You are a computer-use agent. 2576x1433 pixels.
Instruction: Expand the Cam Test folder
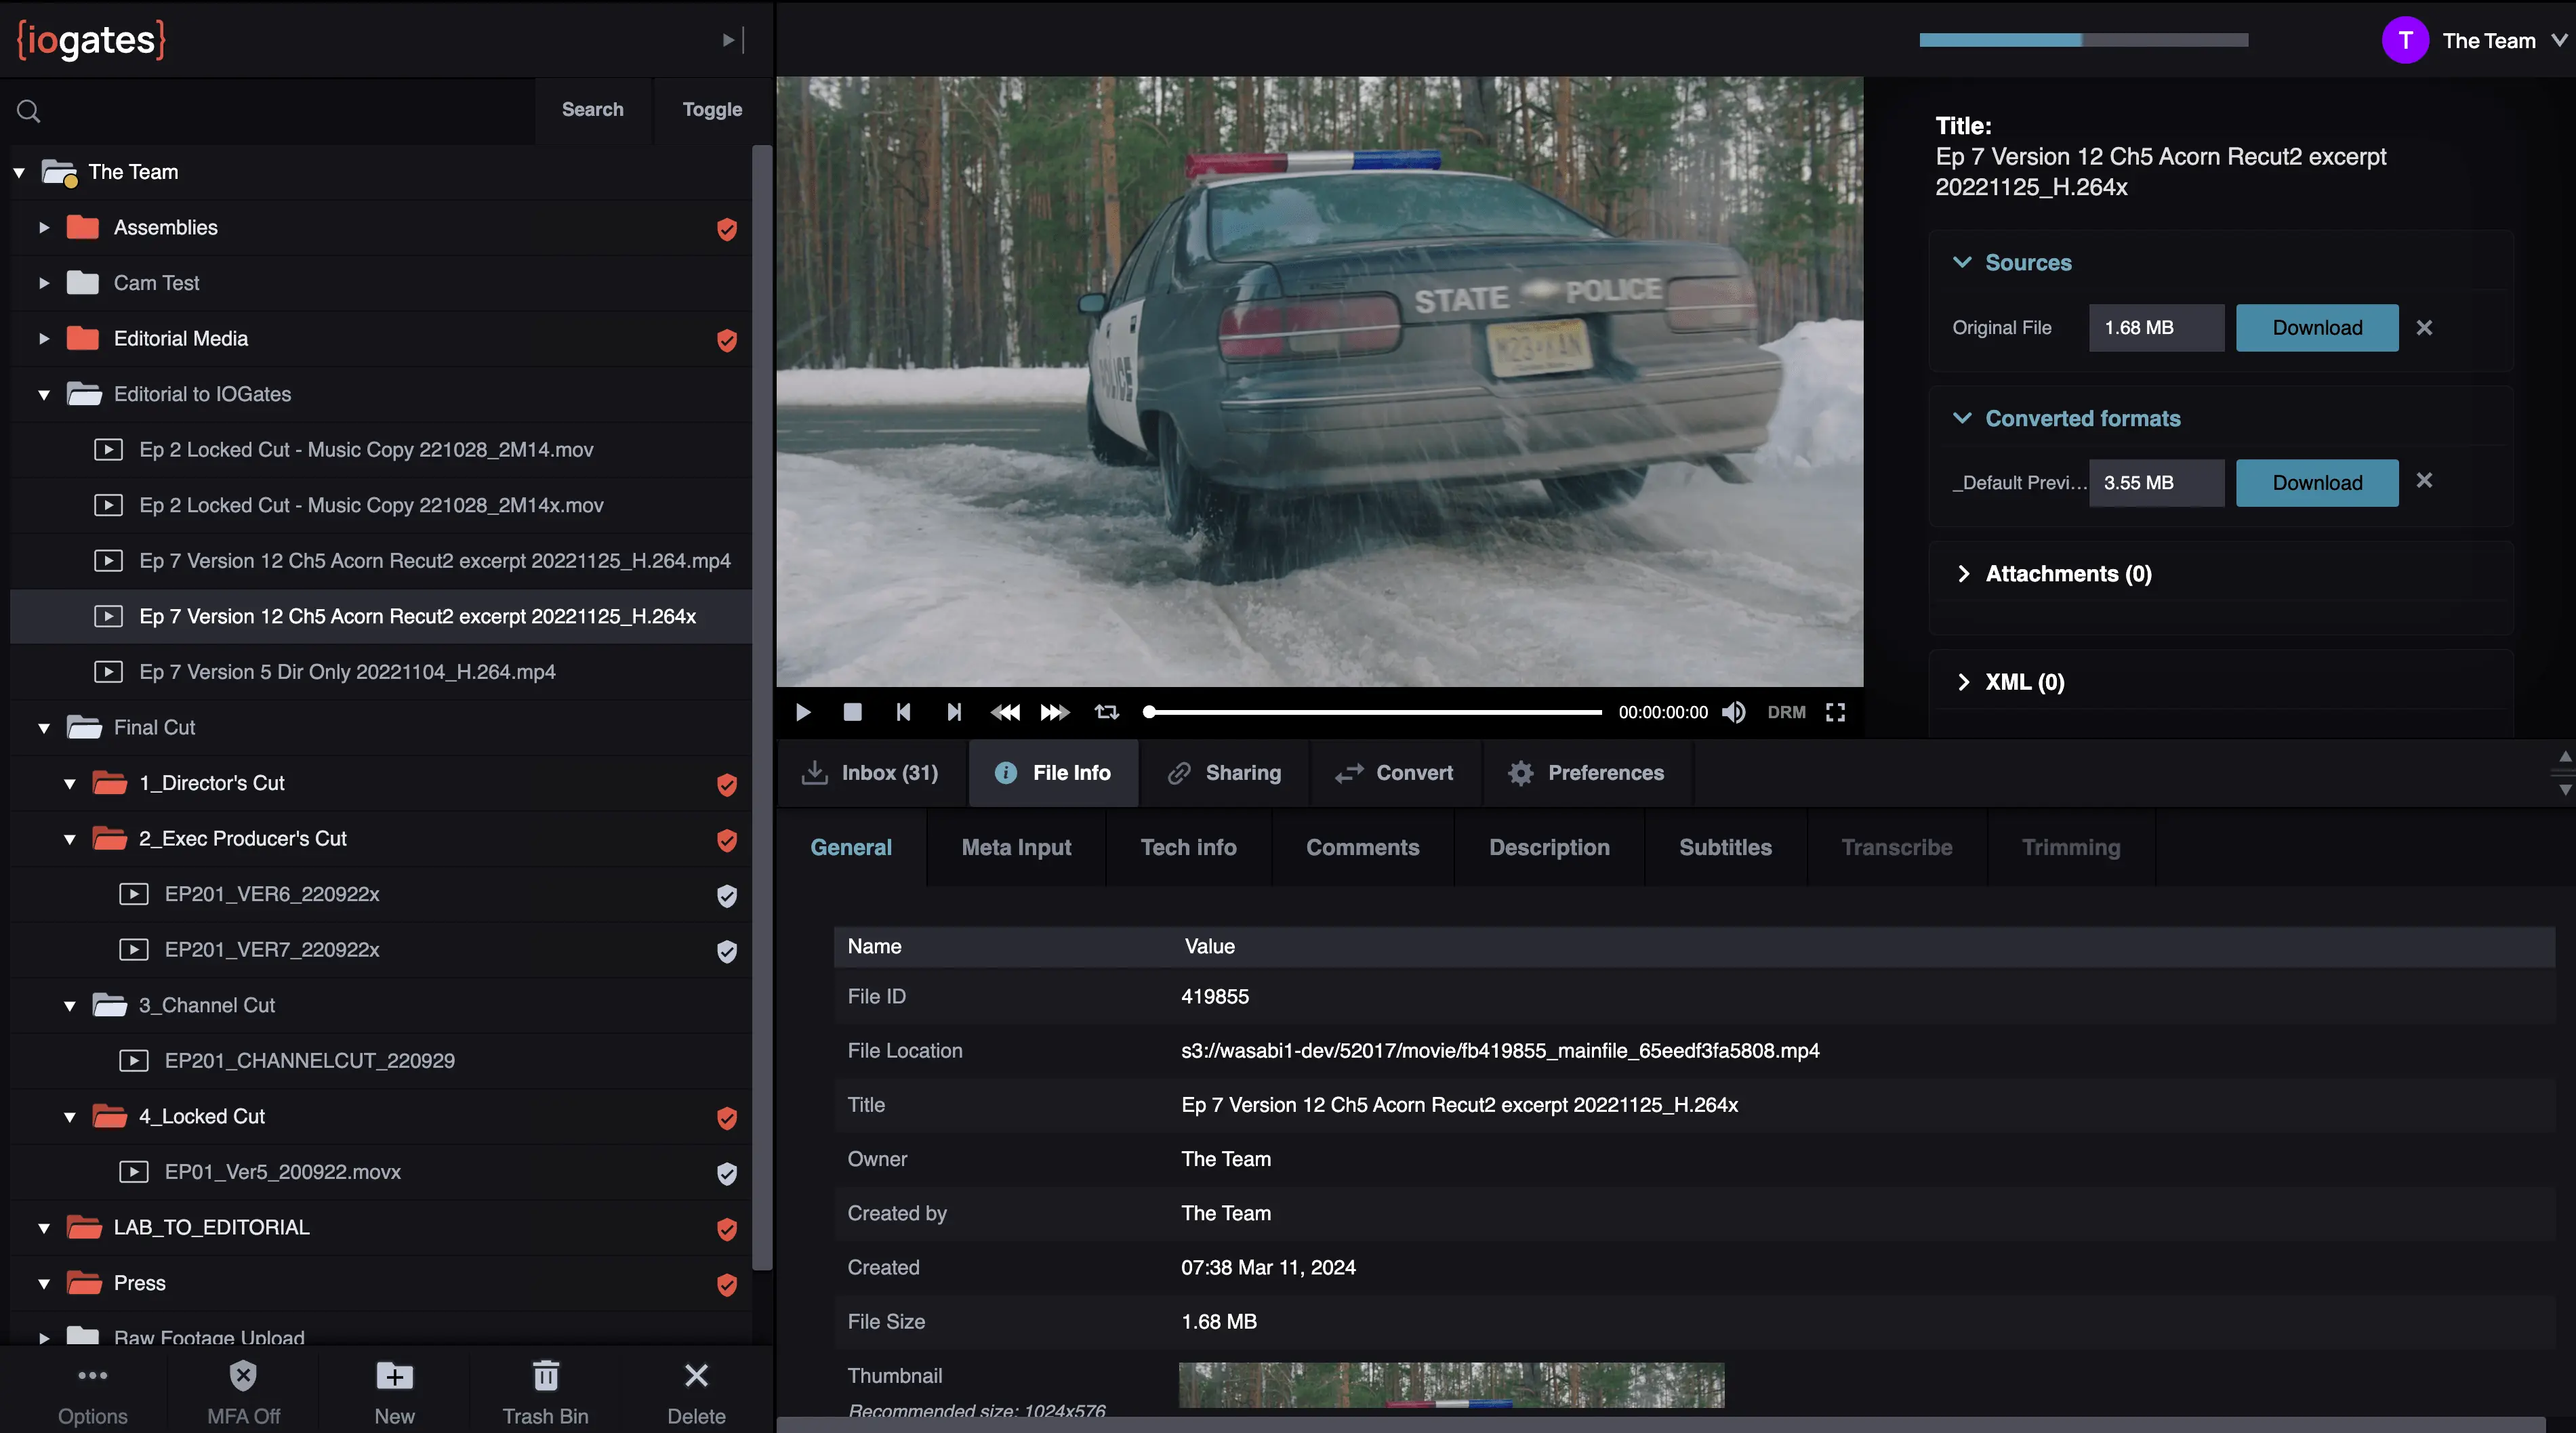(44, 284)
